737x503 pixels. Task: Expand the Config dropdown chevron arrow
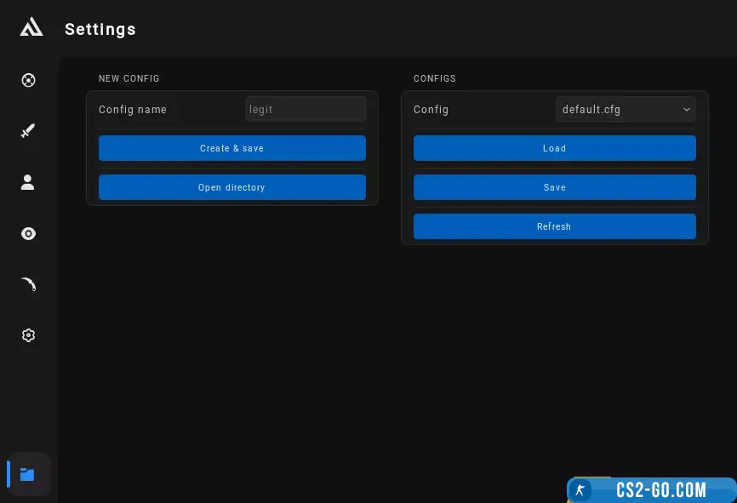click(686, 110)
